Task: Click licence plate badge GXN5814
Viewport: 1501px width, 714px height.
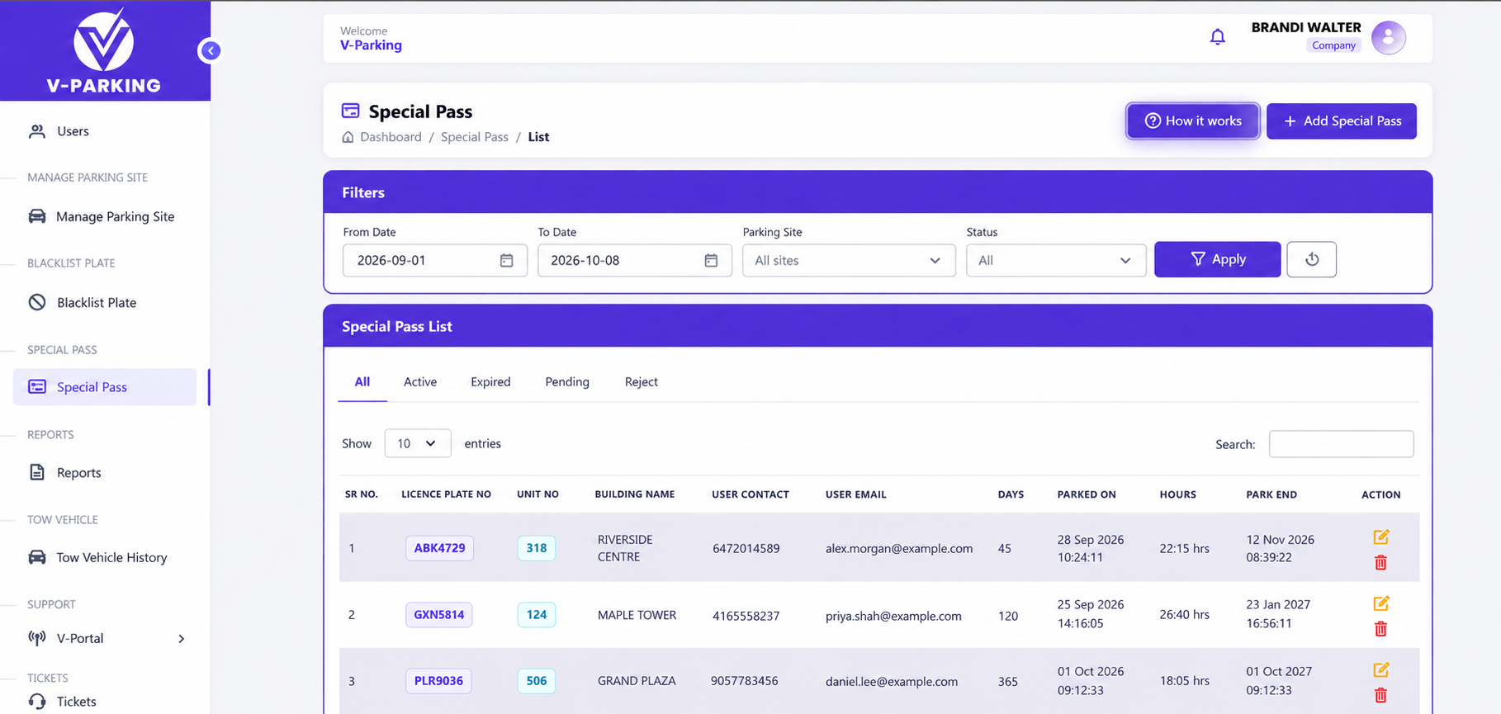Action: tap(439, 615)
